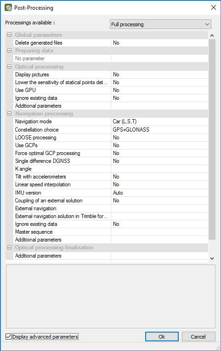Click the vertical scrollbar thumb

pos(212,139)
